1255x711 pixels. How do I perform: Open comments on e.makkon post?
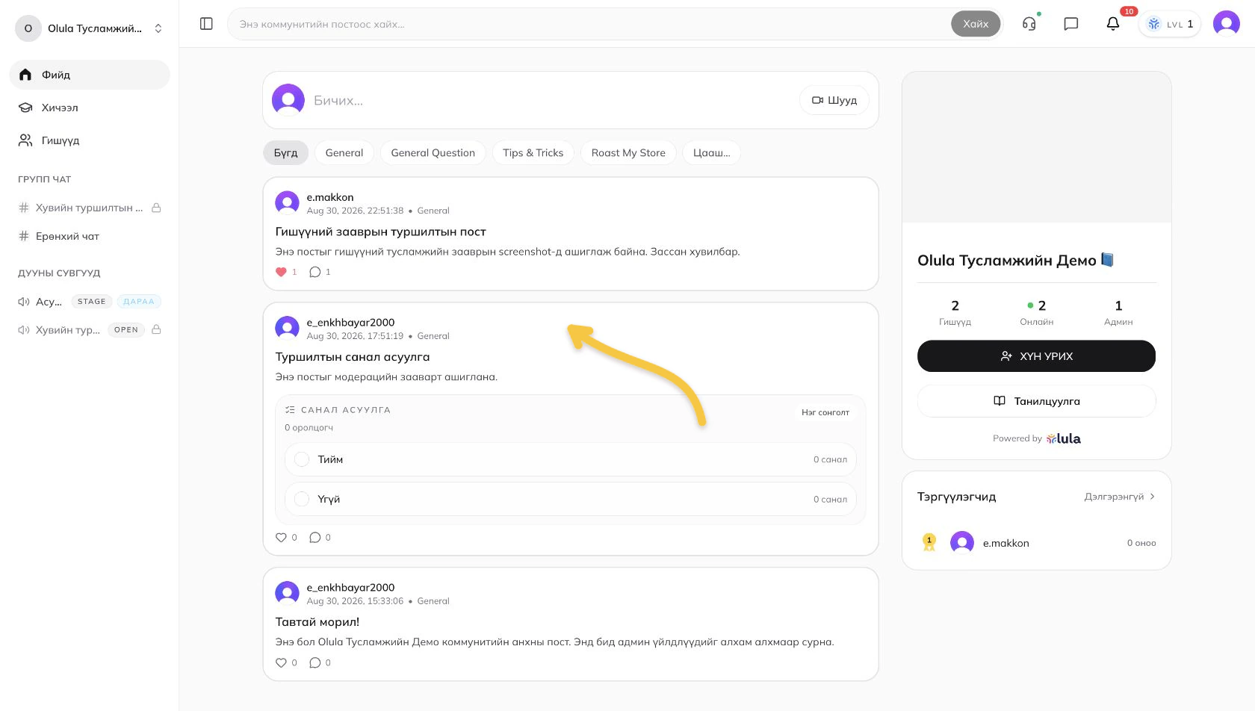pyautogui.click(x=315, y=272)
